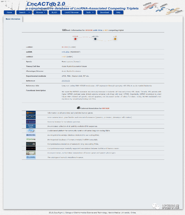Click the reference title text about HOTAIR
Viewport: 185px width, 215px height.
point(107,86)
